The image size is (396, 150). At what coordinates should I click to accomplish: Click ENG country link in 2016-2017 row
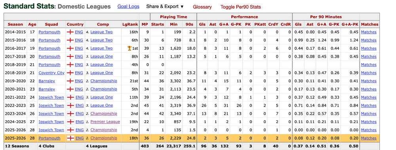pyautogui.click(x=79, y=48)
